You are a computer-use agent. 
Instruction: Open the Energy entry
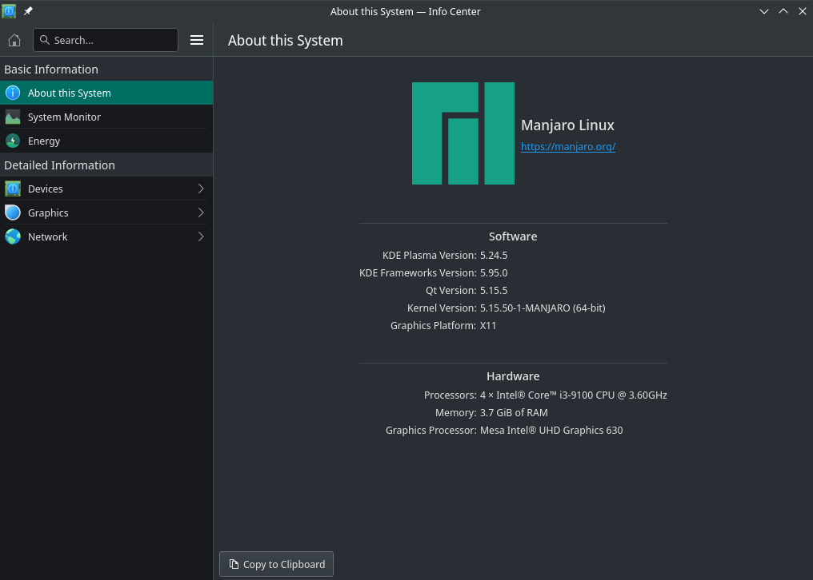(106, 141)
